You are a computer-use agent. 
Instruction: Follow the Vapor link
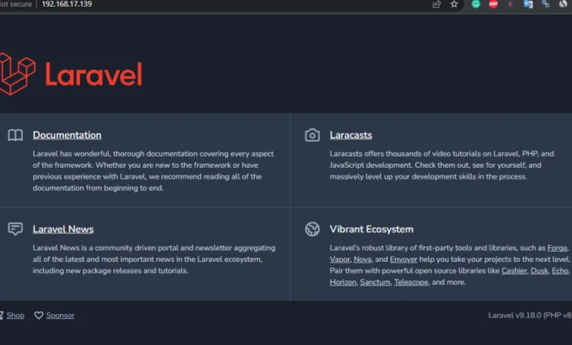340,260
